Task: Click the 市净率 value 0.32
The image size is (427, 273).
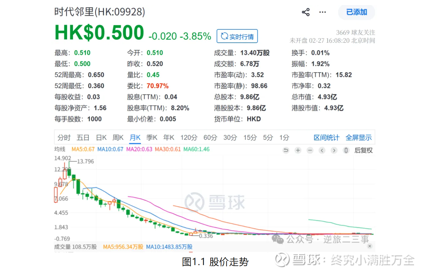Action: pyautogui.click(x=324, y=86)
